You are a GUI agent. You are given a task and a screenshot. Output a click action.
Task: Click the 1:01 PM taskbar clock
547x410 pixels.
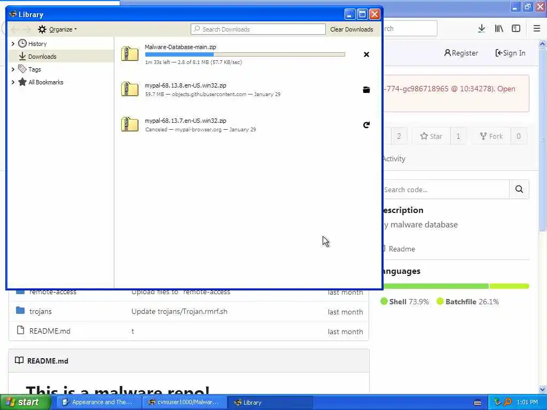pyautogui.click(x=527, y=403)
